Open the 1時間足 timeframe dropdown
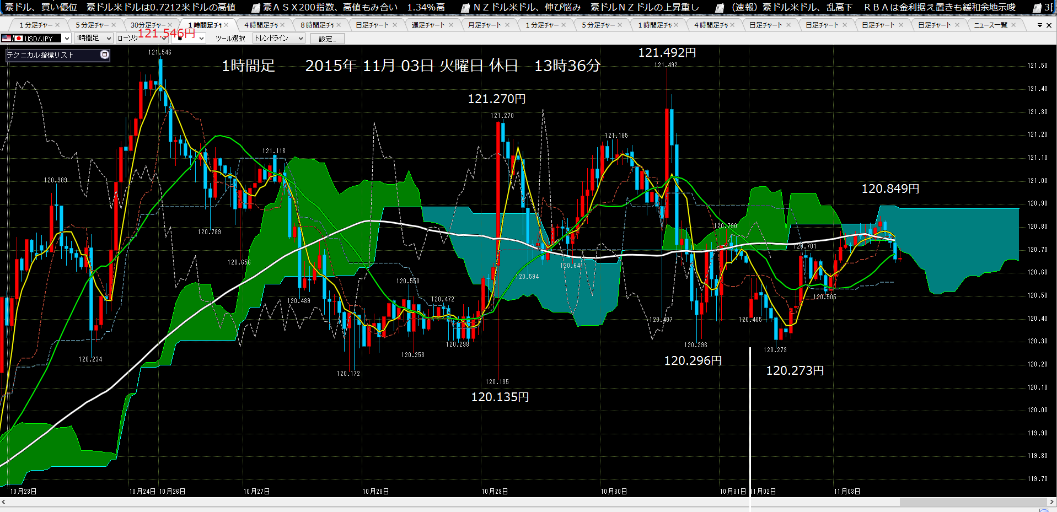Viewport: 1057px width, 512px height. click(x=109, y=39)
